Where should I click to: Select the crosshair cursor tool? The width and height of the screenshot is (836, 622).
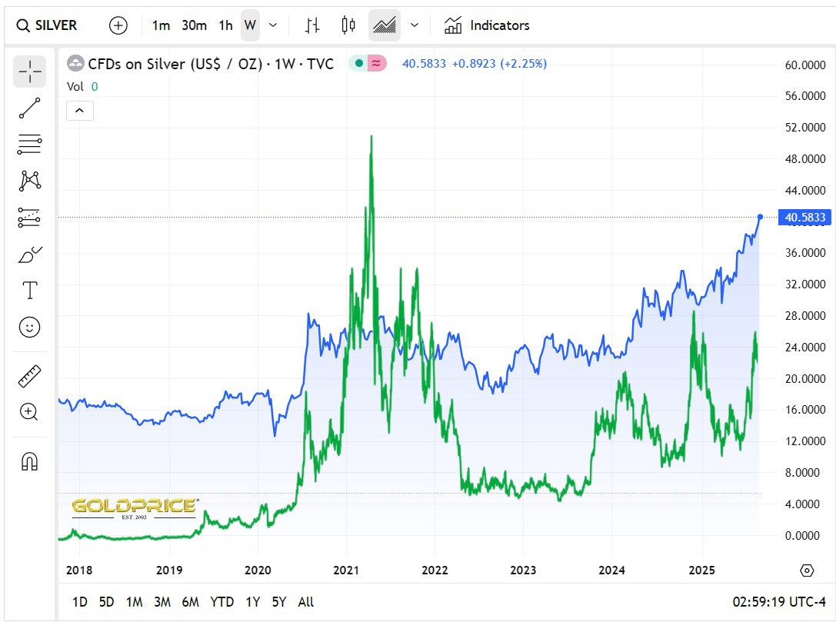(30, 72)
